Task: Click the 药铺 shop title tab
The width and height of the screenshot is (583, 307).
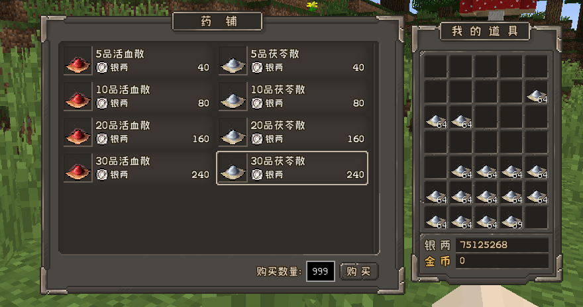Action: click(217, 21)
